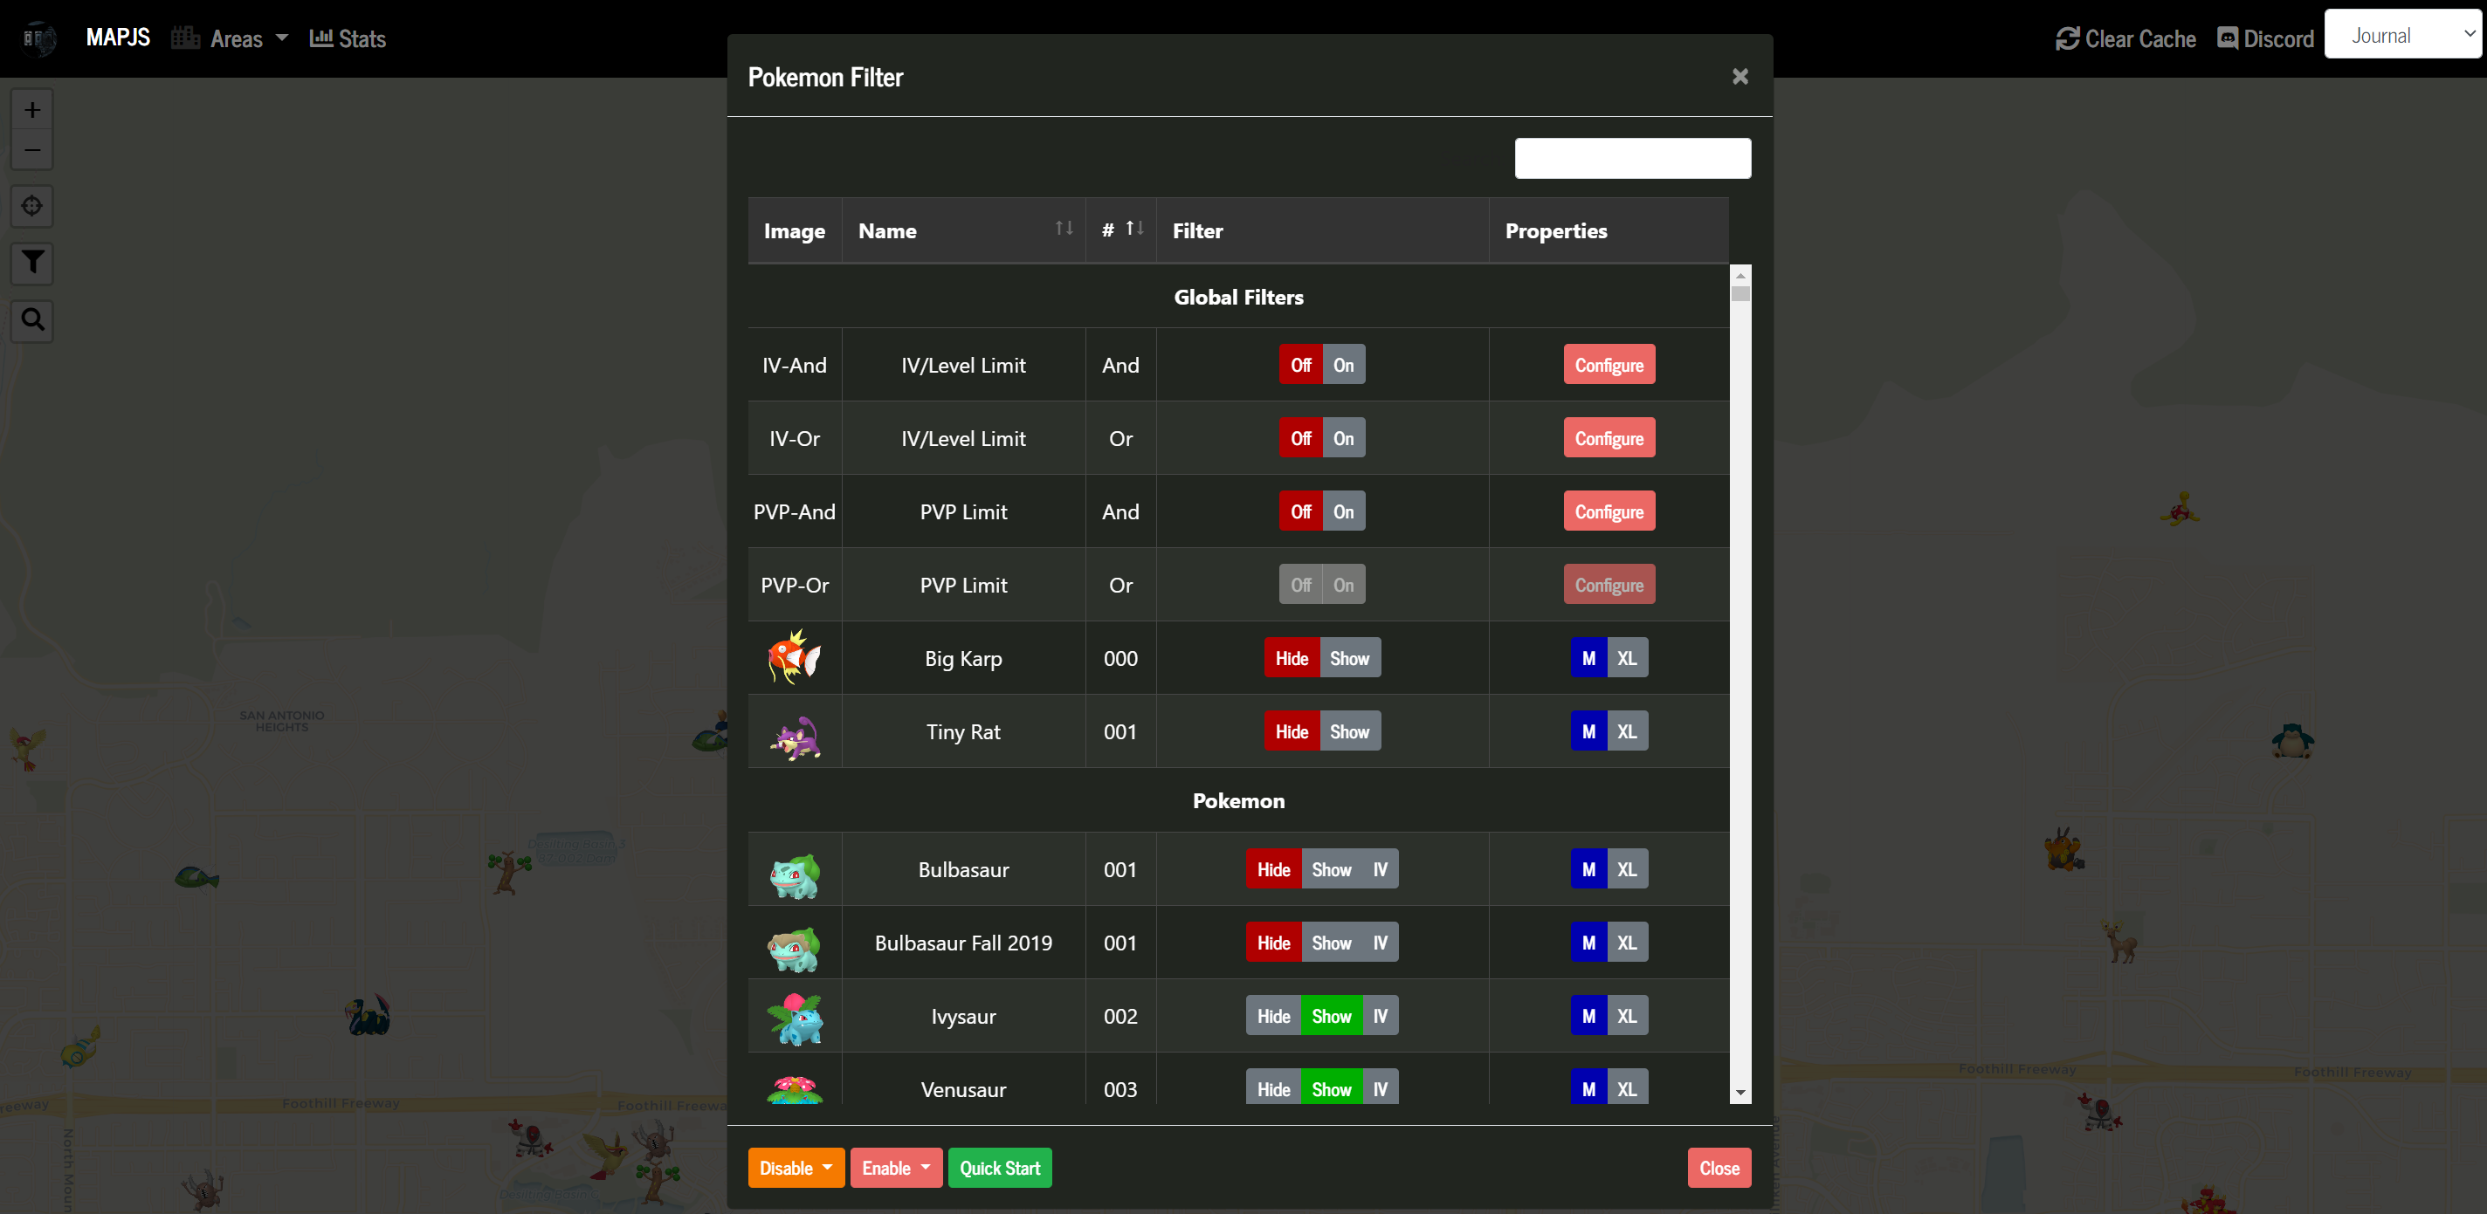The width and height of the screenshot is (2487, 1214).
Task: Set Ivysaur filter to Hide
Action: 1272,1016
